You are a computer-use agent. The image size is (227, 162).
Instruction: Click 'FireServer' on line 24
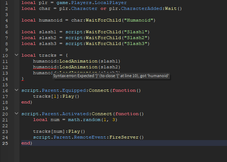[124, 137]
